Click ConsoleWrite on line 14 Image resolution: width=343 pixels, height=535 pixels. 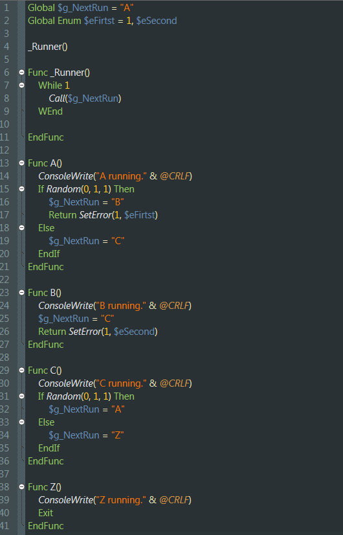point(65,176)
